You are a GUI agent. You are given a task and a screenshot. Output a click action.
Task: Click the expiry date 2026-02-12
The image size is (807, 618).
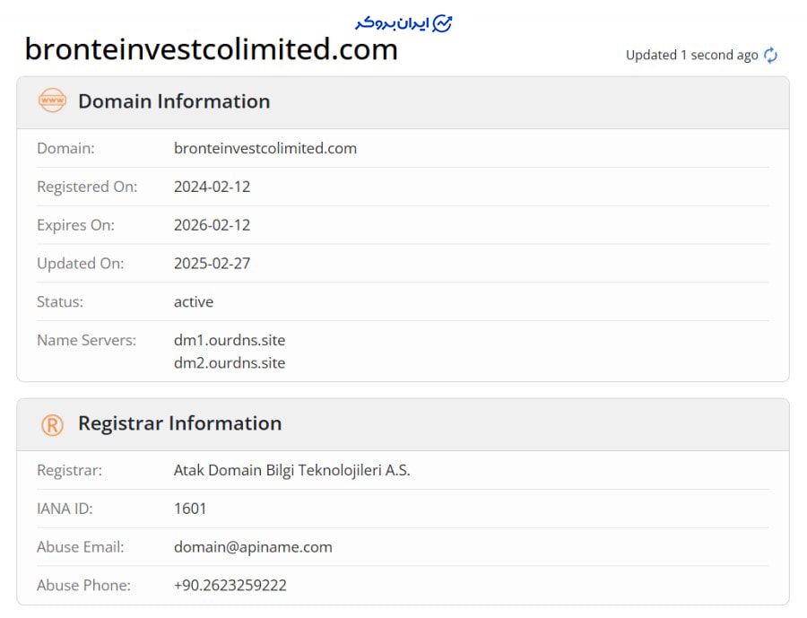pos(212,225)
